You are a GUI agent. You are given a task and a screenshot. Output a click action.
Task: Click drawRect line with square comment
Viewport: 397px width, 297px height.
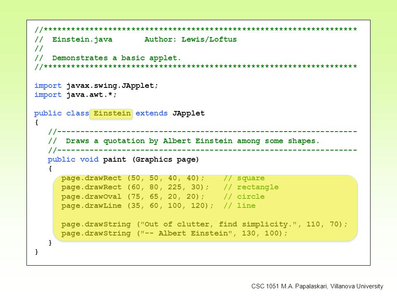[163, 178]
